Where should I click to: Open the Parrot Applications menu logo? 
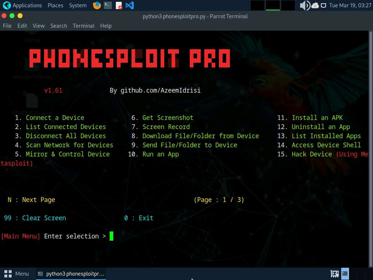7,5
